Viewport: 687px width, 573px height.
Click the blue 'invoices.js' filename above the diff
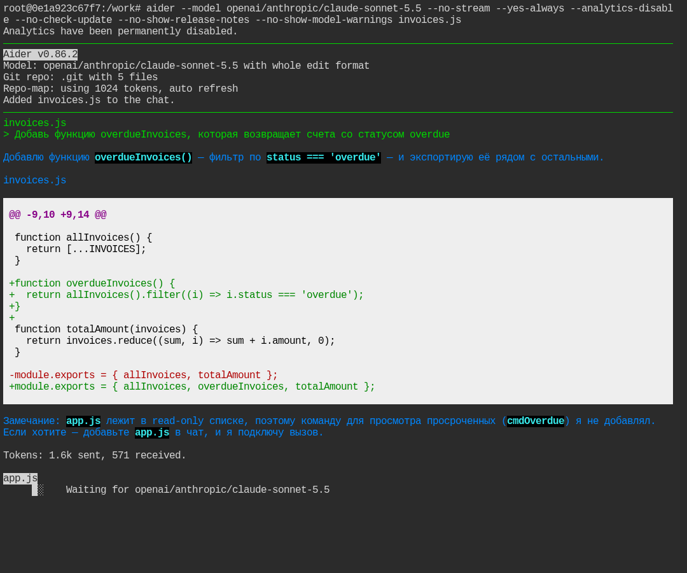pyautogui.click(x=34, y=180)
